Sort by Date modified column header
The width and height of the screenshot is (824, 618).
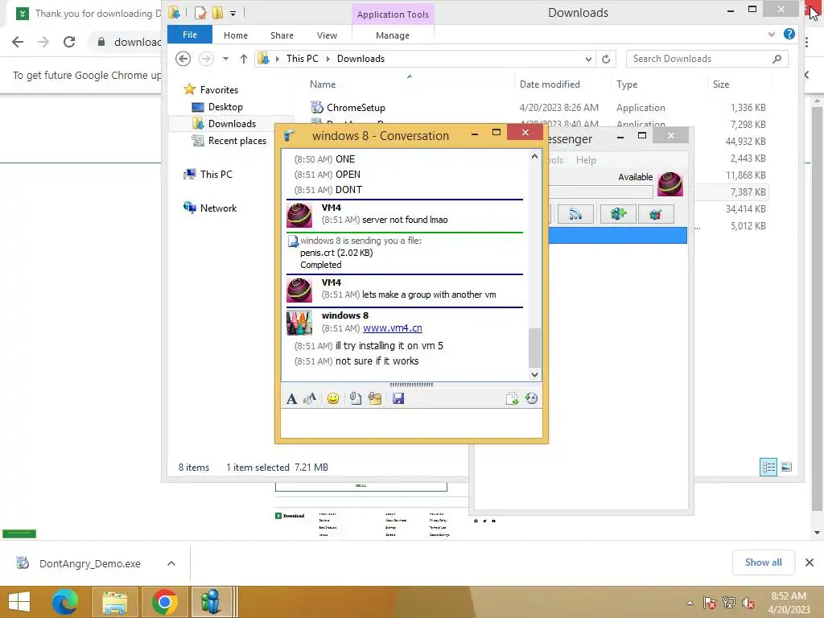(550, 84)
